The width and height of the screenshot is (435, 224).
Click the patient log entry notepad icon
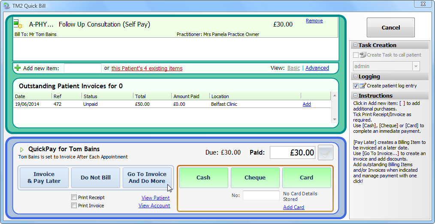(x=363, y=86)
